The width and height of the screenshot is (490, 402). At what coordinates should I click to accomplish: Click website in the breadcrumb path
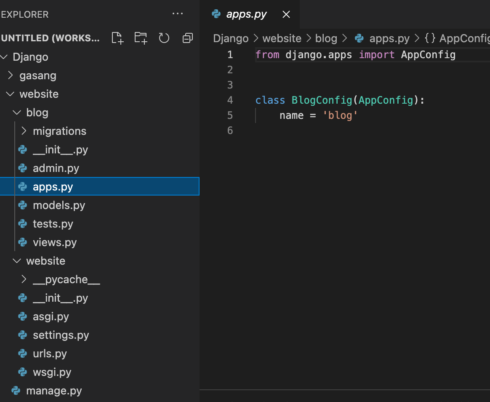click(282, 38)
